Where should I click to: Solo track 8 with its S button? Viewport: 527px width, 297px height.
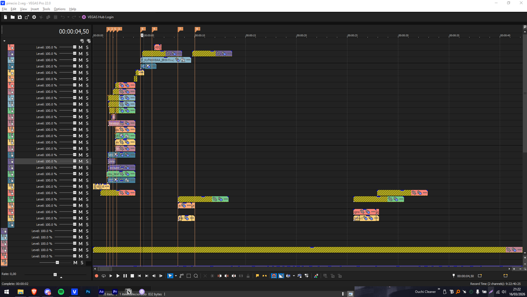(87, 91)
